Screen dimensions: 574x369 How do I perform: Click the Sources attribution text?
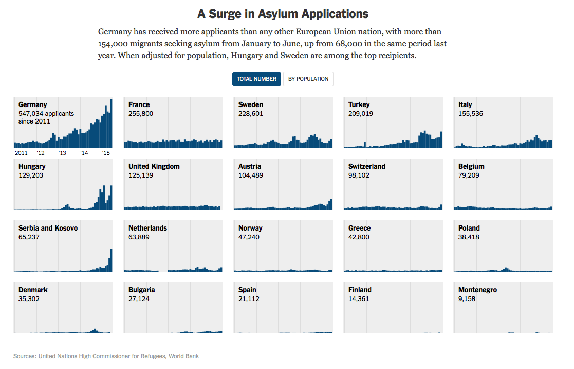[106, 356]
